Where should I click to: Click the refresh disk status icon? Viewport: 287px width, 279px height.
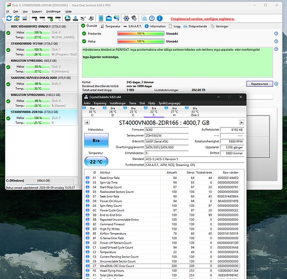[9, 18]
